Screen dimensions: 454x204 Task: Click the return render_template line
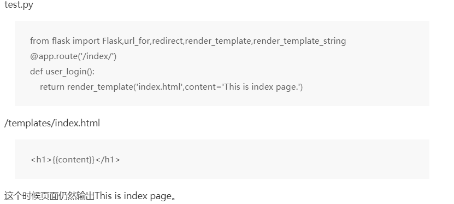[x=171, y=87]
